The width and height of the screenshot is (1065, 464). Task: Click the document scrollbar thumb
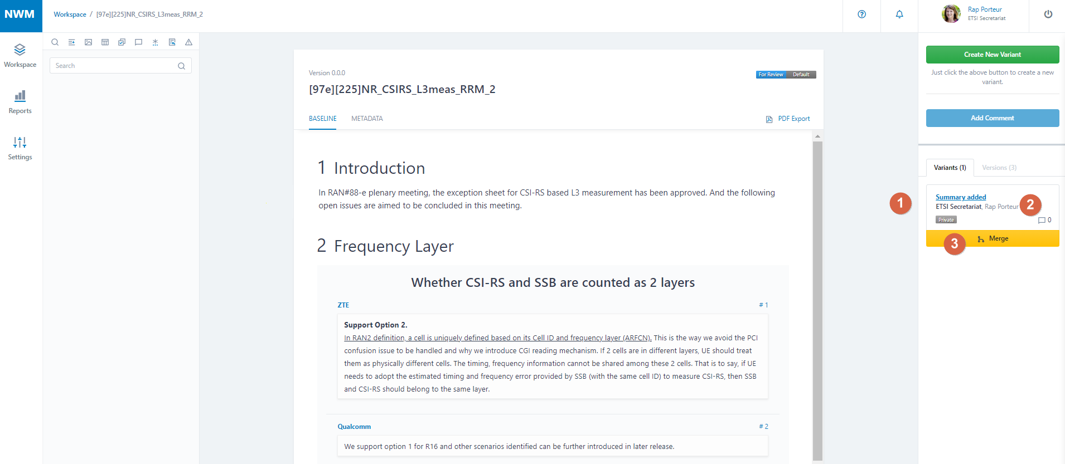click(x=817, y=301)
